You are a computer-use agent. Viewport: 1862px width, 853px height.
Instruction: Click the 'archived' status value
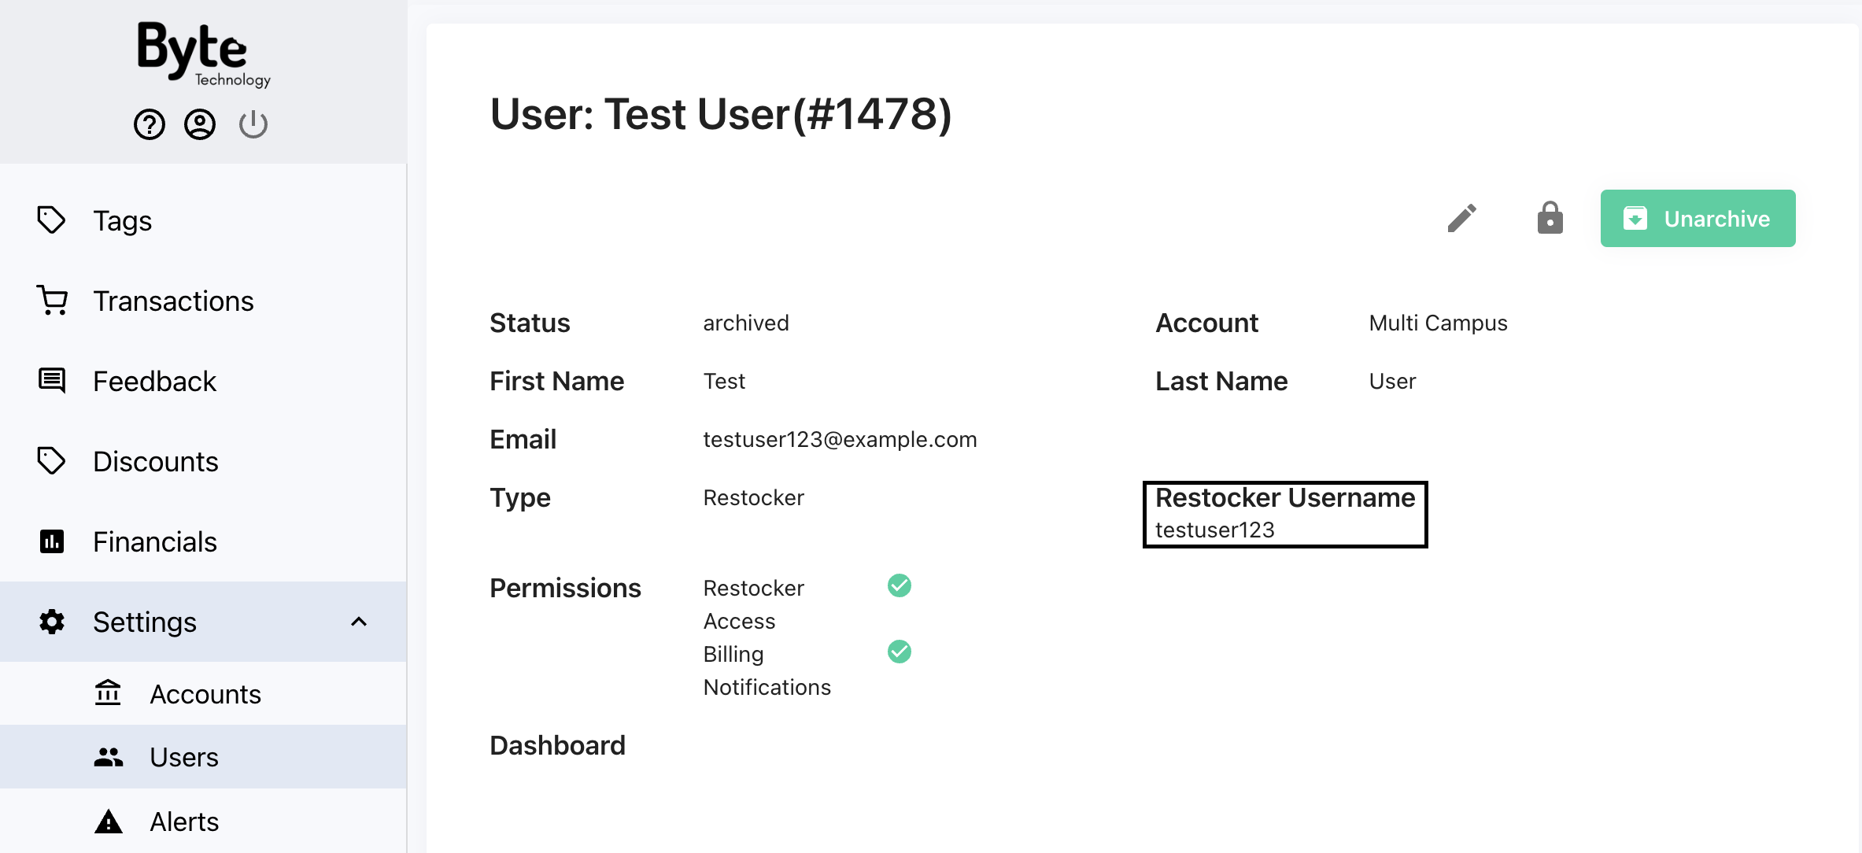[745, 323]
